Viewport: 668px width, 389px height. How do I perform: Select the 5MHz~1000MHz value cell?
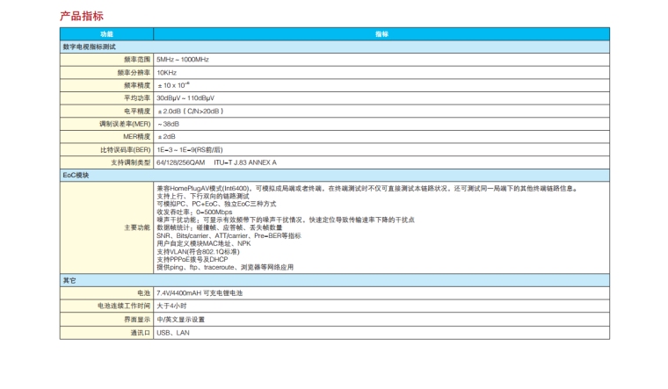pos(183,60)
